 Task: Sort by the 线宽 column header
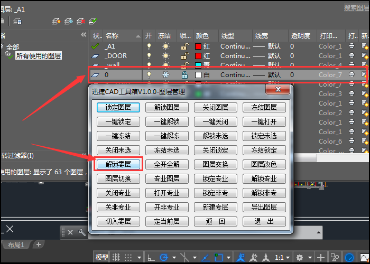pos(270,35)
